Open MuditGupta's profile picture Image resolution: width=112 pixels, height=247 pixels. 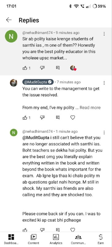tap(14, 83)
